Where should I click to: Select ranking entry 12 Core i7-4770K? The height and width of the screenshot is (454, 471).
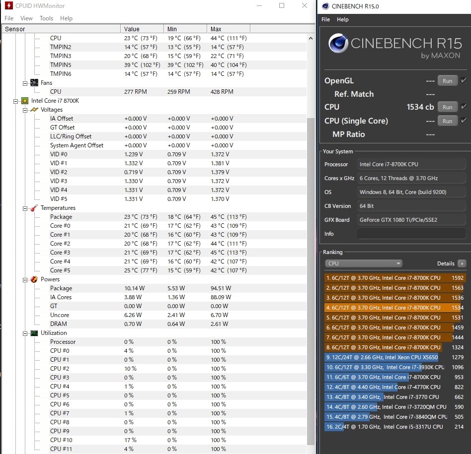[395, 387]
